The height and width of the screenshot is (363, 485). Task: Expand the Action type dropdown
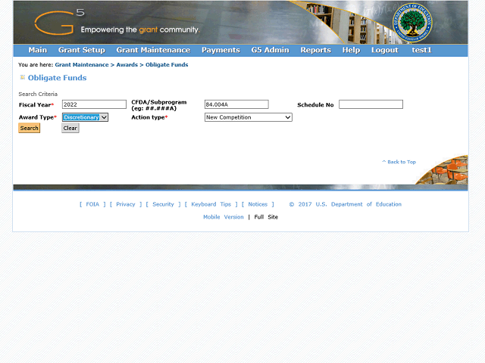pyautogui.click(x=249, y=117)
